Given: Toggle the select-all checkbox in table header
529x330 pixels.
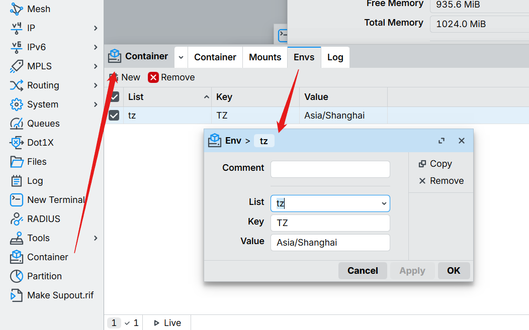Looking at the screenshot, I should tap(114, 97).
